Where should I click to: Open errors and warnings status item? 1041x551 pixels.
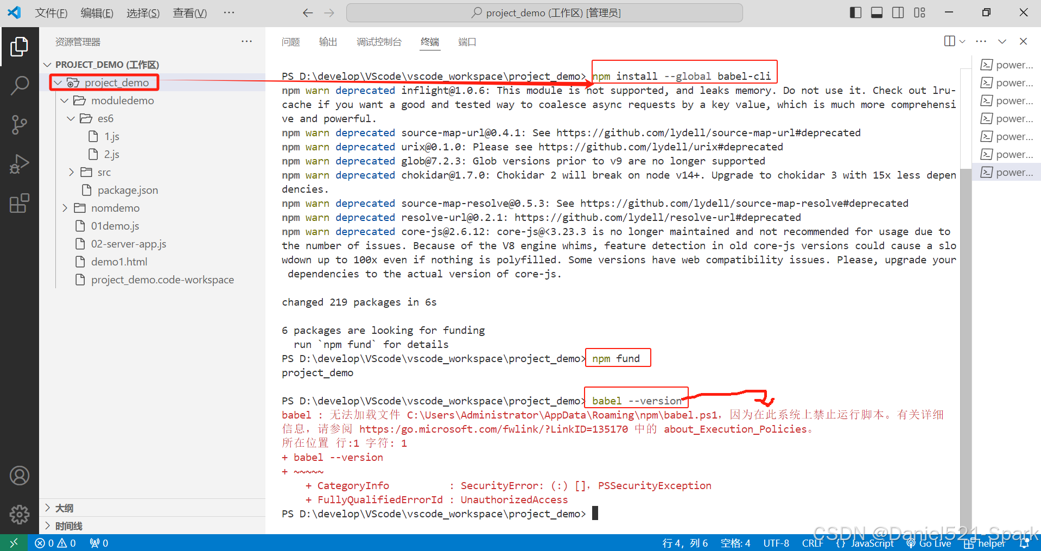[55, 543]
